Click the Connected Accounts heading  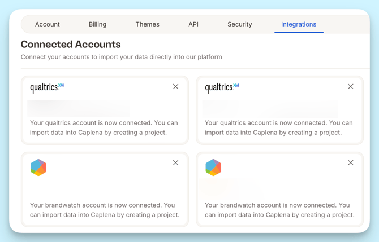coord(71,45)
